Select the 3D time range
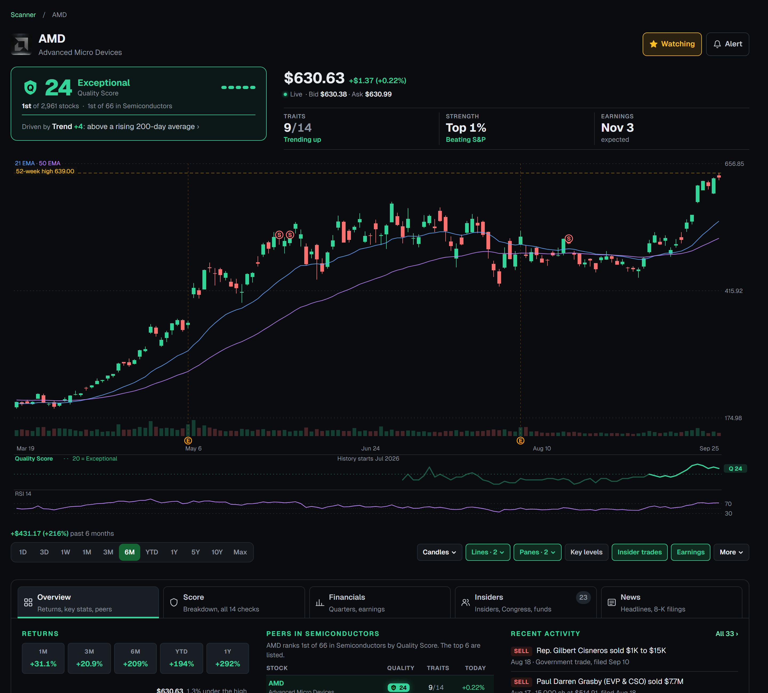 44,552
